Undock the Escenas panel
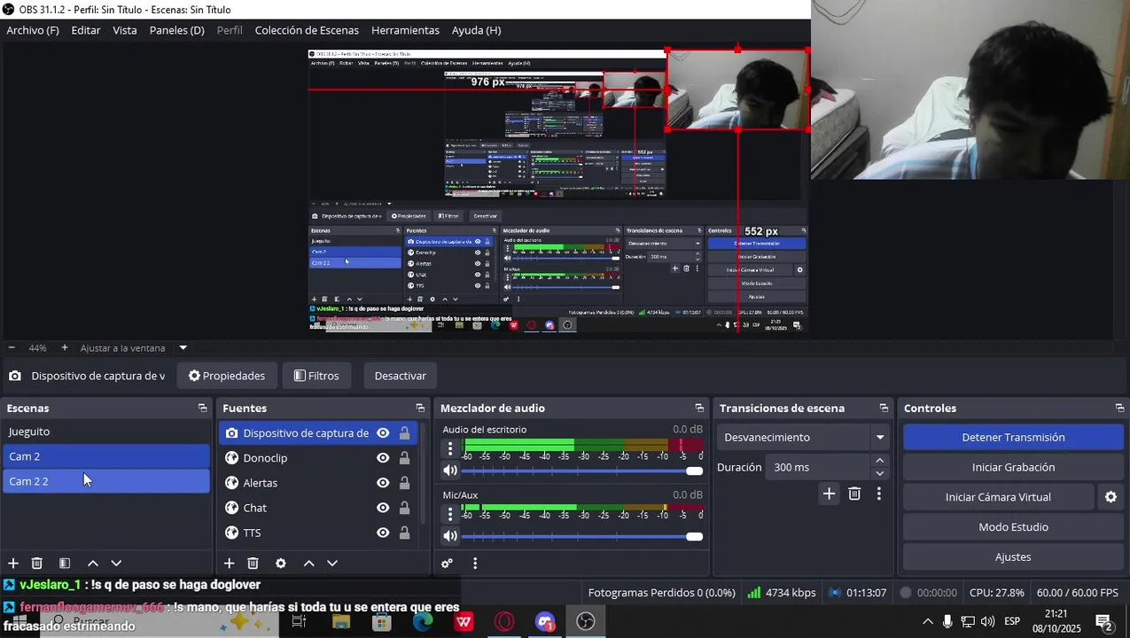Viewport: 1130px width, 638px height. tap(202, 408)
